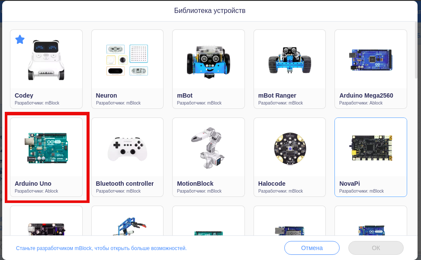Click the Neuron device name
The width and height of the screenshot is (421, 260).
tap(106, 95)
